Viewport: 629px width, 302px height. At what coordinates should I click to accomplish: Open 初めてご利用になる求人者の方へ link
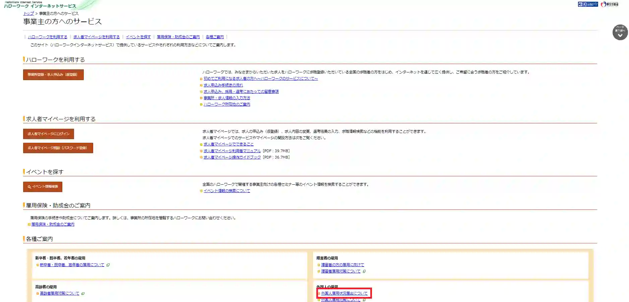pyautogui.click(x=261, y=78)
